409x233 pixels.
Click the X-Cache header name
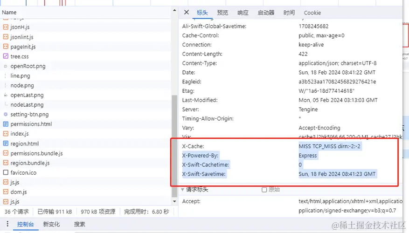(193, 146)
